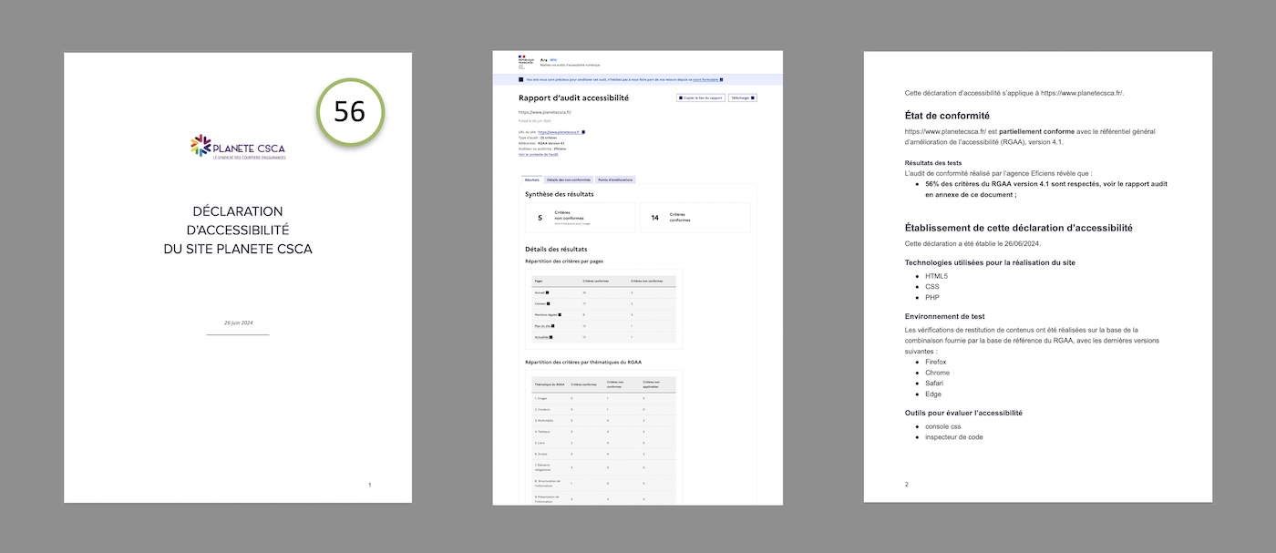
Task: Click the external-link icon after "court formulaire"
Action: coord(722,79)
